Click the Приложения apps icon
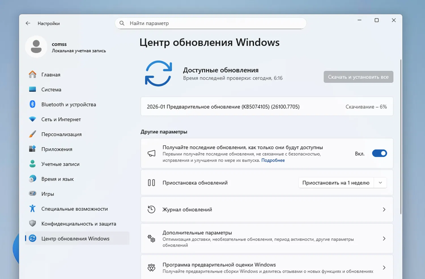This screenshot has width=425, height=279. (x=33, y=149)
